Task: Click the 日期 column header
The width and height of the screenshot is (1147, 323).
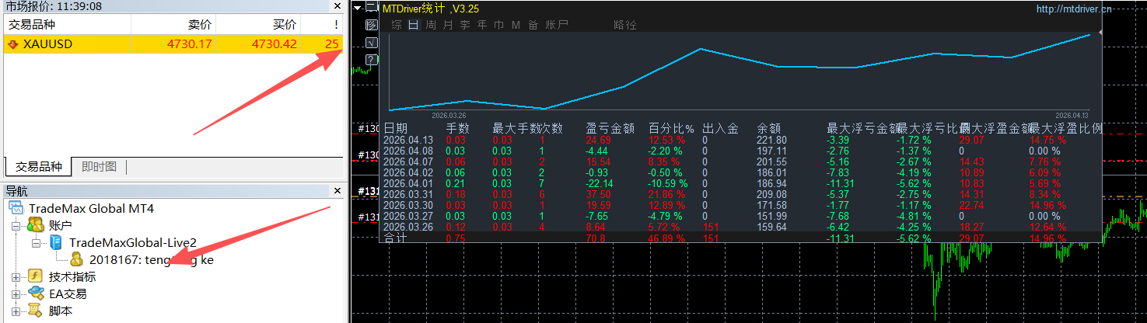Action: (395, 128)
